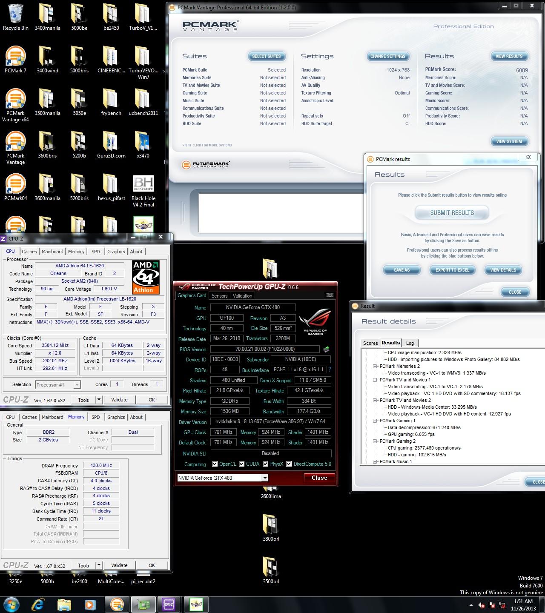Open the PCMark 7 desktop shortcut

(x=15, y=60)
